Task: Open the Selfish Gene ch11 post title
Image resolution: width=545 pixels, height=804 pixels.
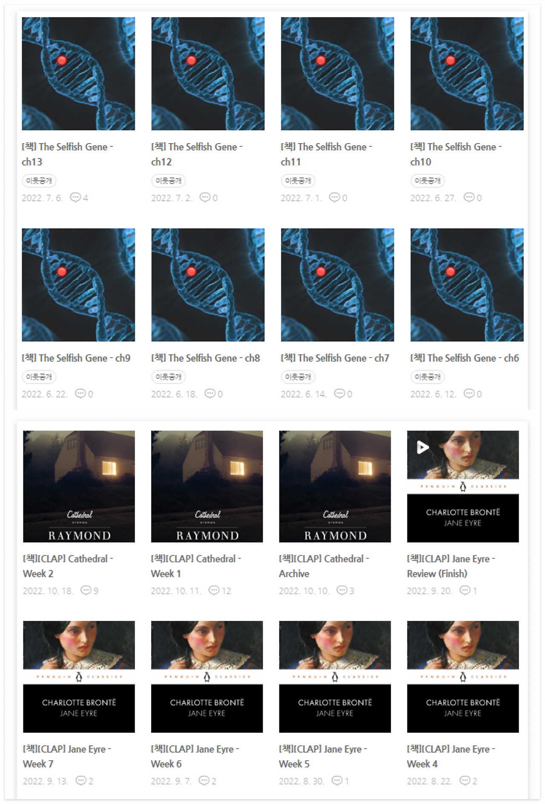Action: pos(326,154)
